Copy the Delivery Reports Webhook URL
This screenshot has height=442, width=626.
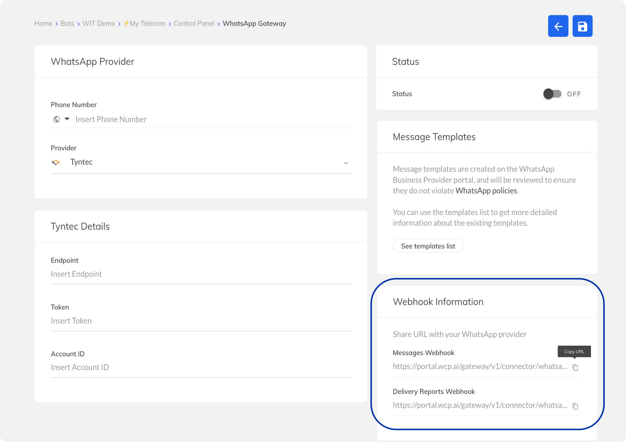click(575, 406)
